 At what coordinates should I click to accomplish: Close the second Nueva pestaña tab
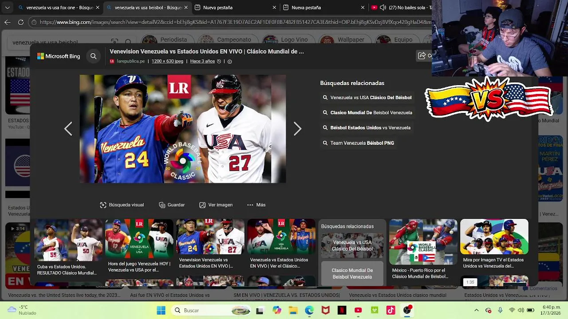point(363,8)
